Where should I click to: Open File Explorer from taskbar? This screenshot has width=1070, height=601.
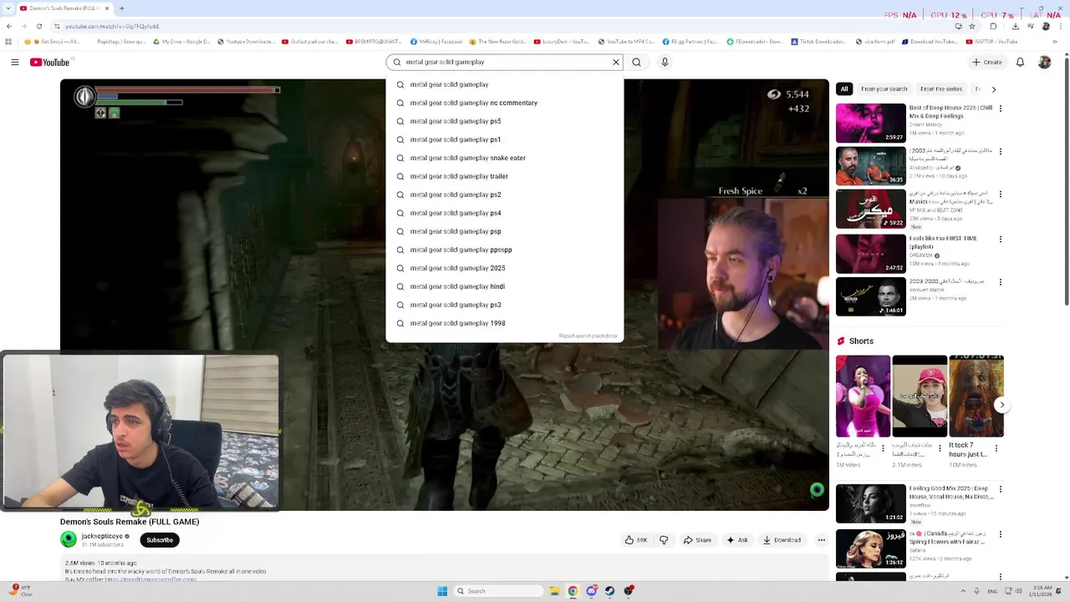tap(554, 591)
